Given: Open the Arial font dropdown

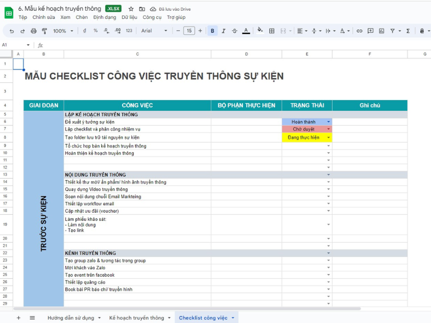Looking at the screenshot, I should click(x=154, y=31).
